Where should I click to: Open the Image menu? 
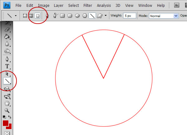pos(44,6)
